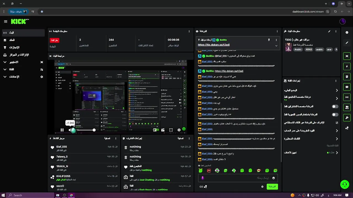Open chat panel three-dot menu

click(x=277, y=31)
